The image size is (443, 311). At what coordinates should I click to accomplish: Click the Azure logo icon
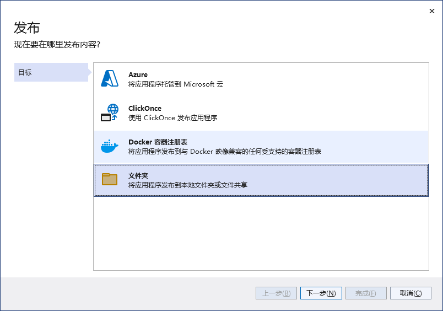point(110,78)
